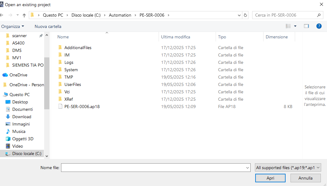Image resolution: width=327 pixels, height=186 pixels.
Task: Toggle the preview pane icon
Action: (x=306, y=26)
